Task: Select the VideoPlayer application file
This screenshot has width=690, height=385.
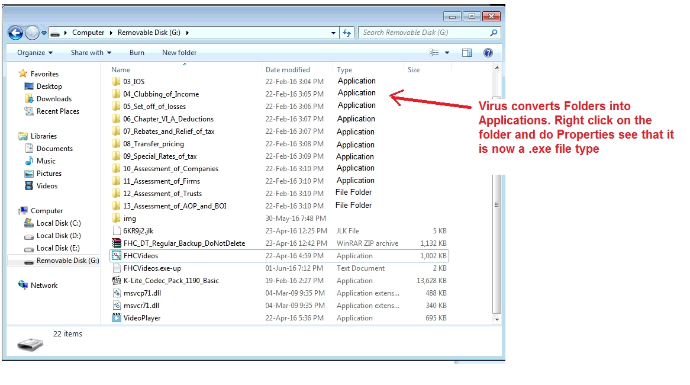Action: [x=141, y=318]
